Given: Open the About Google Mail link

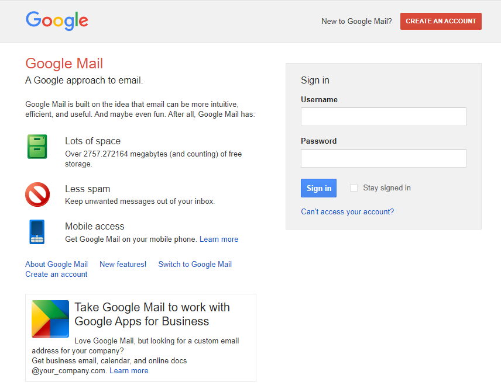Looking at the screenshot, I should pyautogui.click(x=57, y=265).
